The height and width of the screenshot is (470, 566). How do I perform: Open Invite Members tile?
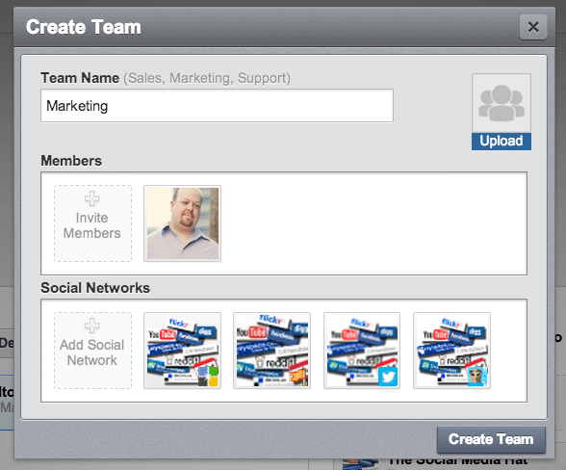tap(92, 223)
